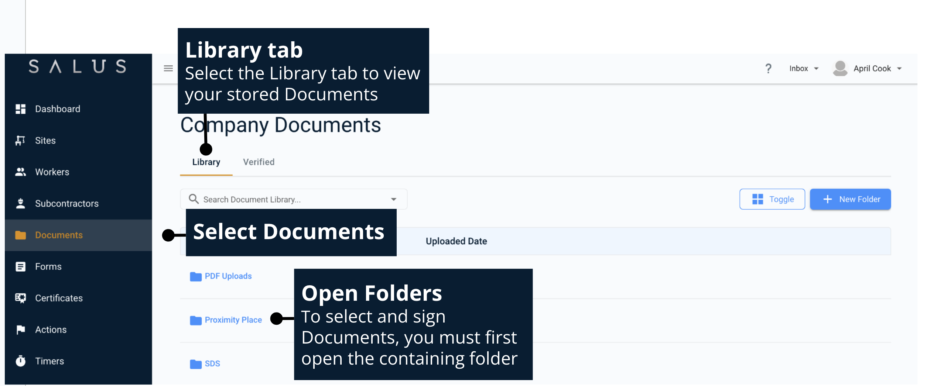
Task: Select the Actions flag icon
Action: [x=20, y=330]
